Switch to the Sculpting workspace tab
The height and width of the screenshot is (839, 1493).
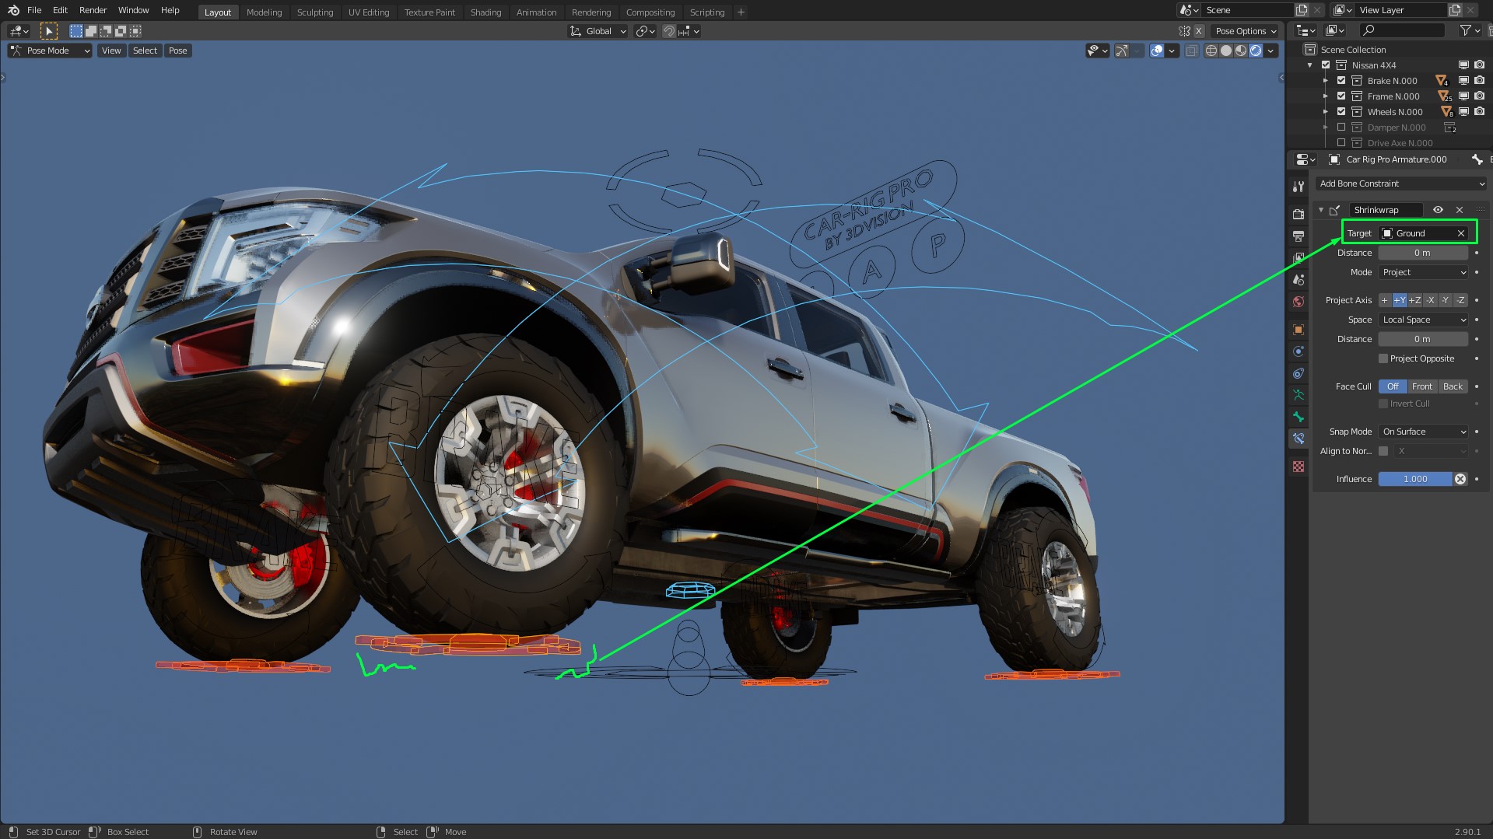tap(314, 12)
